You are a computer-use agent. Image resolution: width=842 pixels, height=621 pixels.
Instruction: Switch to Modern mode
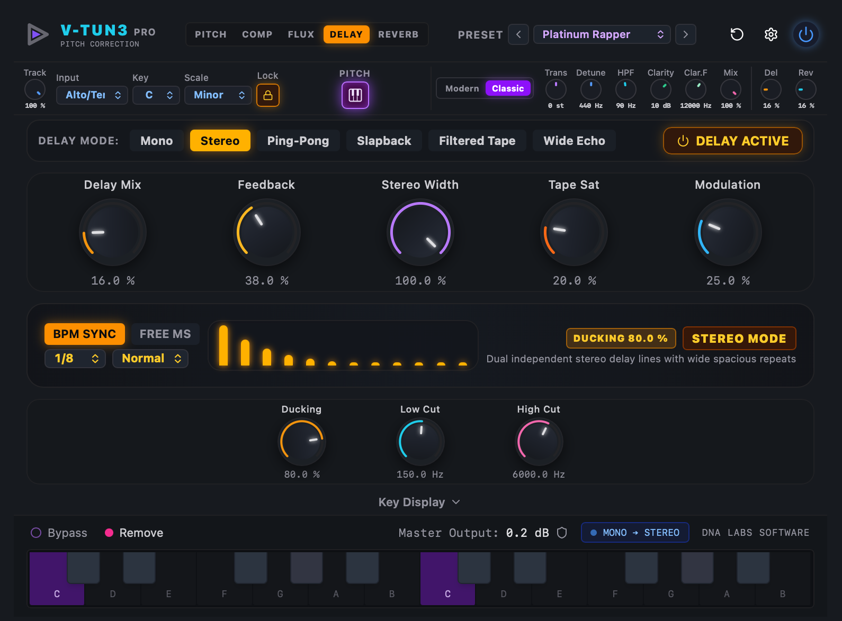pos(462,88)
